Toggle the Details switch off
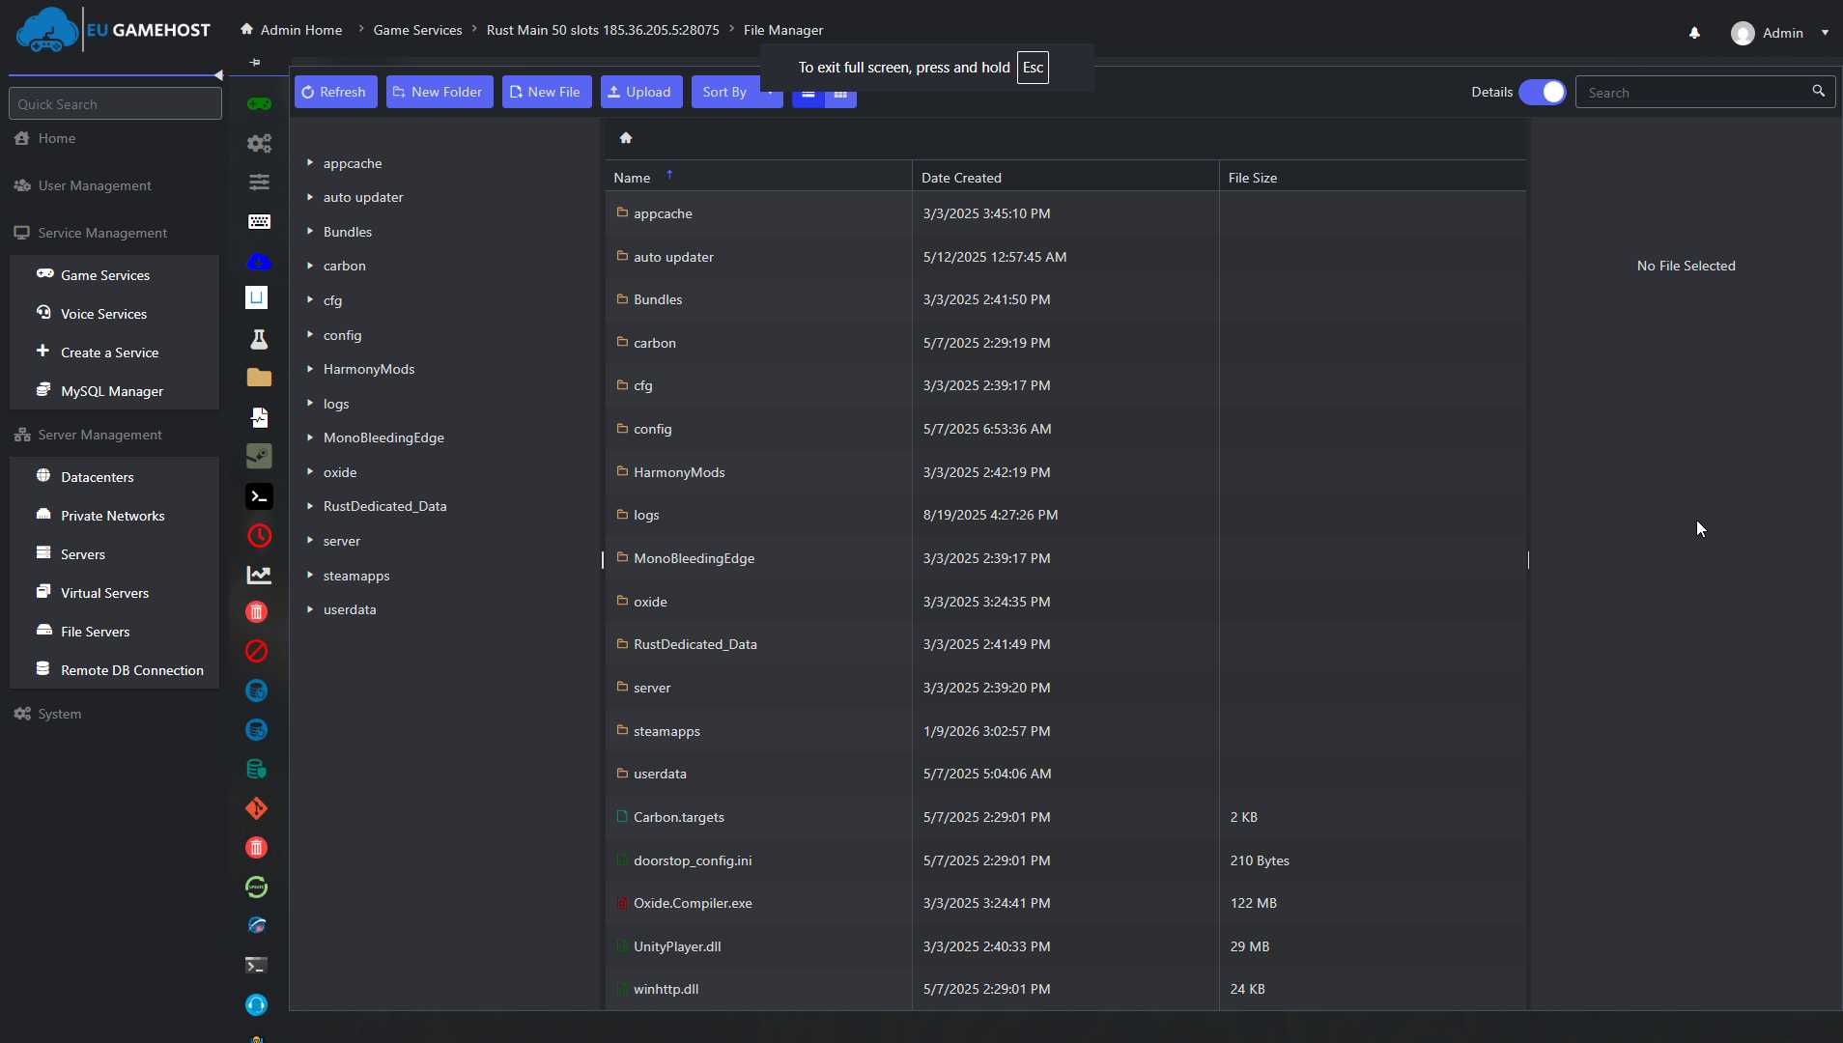1843x1043 pixels. click(1542, 91)
